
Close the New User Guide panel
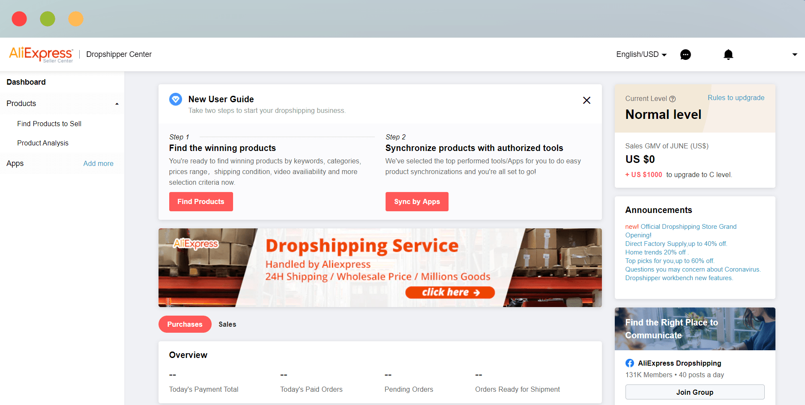click(587, 100)
